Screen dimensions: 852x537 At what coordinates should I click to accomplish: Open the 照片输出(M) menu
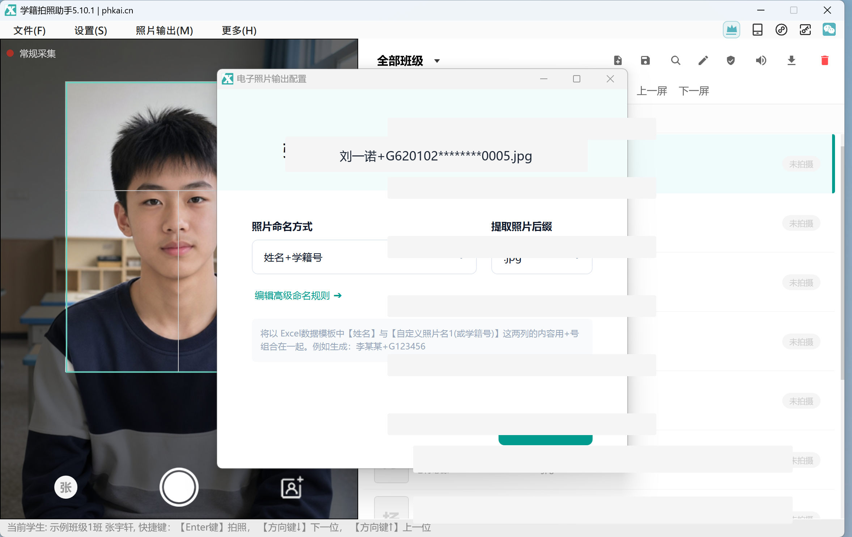coord(164,30)
